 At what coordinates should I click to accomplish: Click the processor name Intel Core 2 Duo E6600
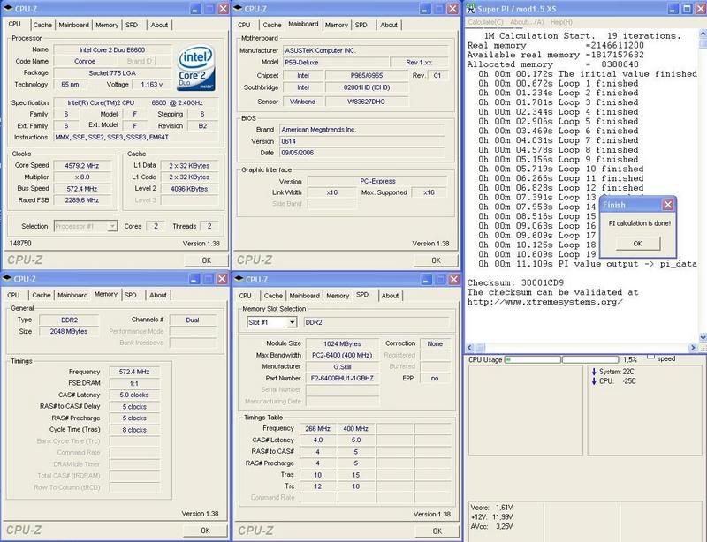click(x=112, y=50)
